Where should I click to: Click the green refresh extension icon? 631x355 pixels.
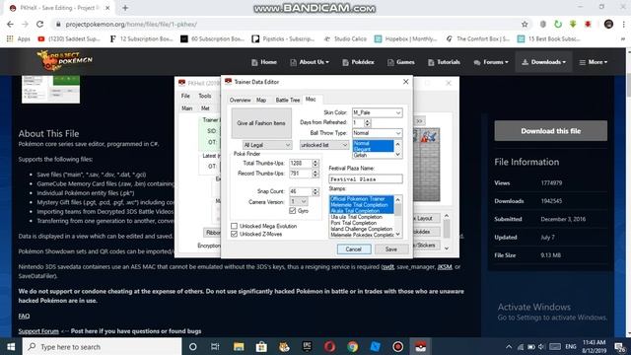click(x=558, y=24)
